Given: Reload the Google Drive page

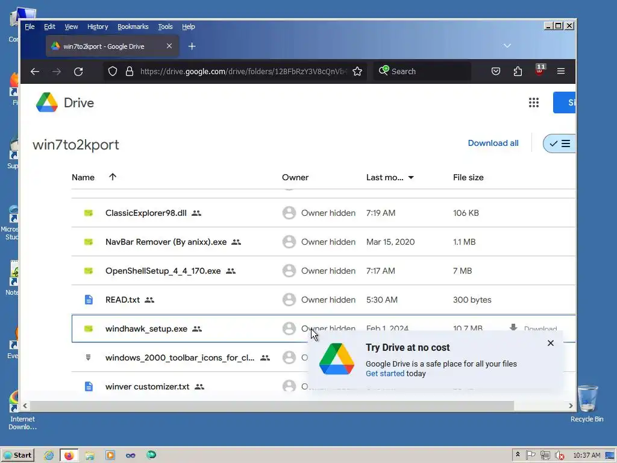Looking at the screenshot, I should coord(78,71).
